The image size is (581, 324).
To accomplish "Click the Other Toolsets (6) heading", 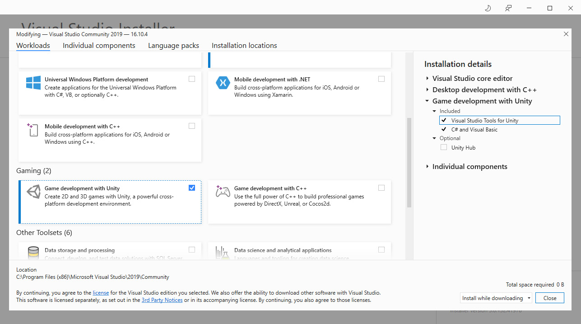I will 44,233.
